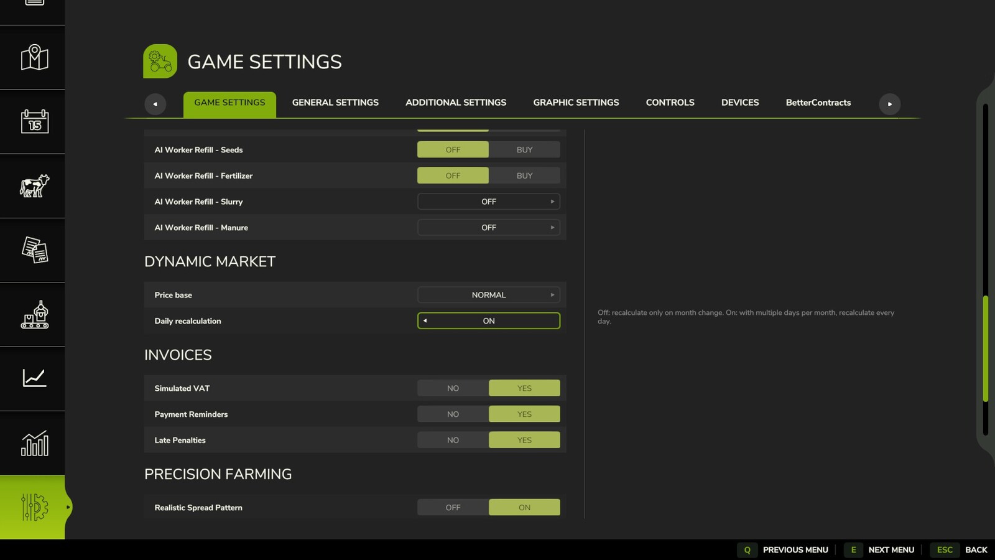Click the green vertical scrollbar thumb

click(986, 348)
